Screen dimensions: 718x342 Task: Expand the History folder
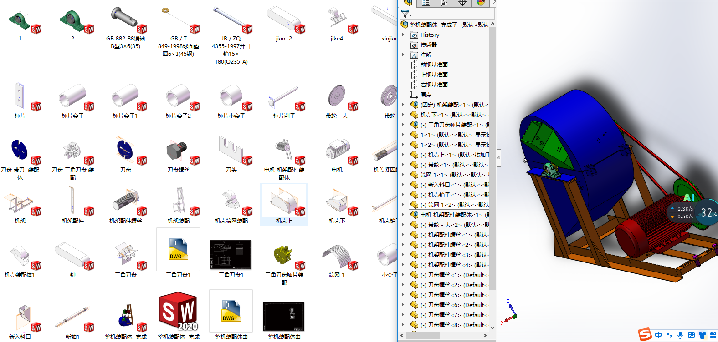click(x=403, y=35)
